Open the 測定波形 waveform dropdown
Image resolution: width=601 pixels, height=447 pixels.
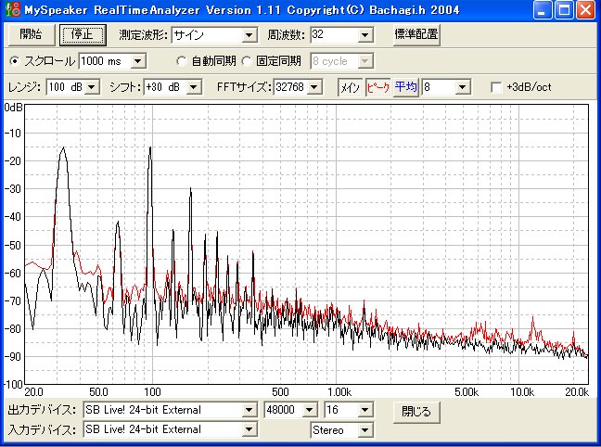coord(249,35)
